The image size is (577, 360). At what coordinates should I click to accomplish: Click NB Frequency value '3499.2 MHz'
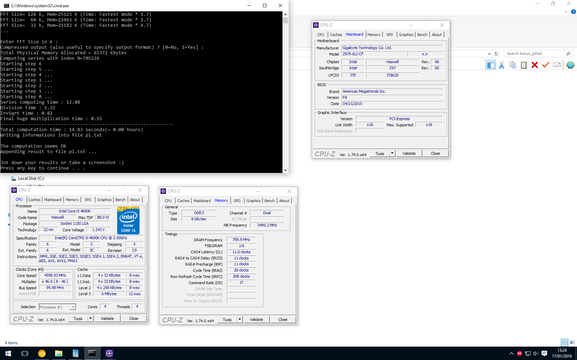(267, 225)
